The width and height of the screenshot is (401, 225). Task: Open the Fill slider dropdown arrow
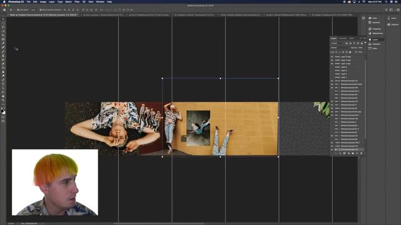[365, 52]
